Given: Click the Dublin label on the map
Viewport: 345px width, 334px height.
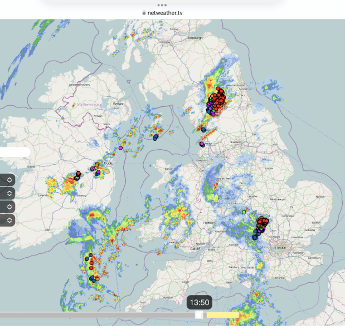Looking at the screenshot, I should tap(109, 163).
